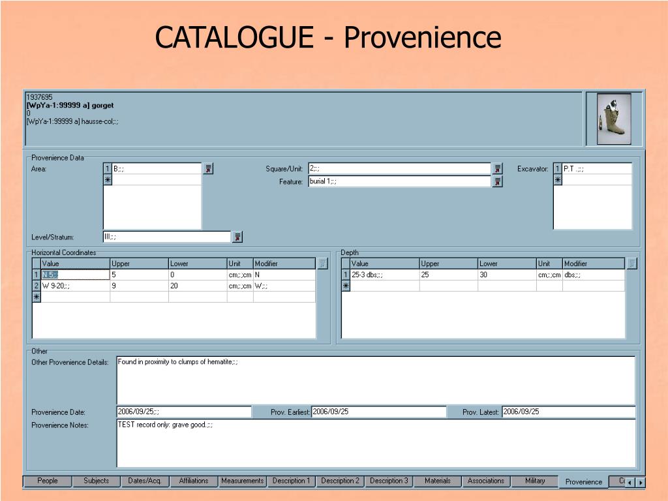The width and height of the screenshot is (668, 501).
Task: Select row header 2 in Horizontal Coordinates
Action: pyautogui.click(x=37, y=286)
